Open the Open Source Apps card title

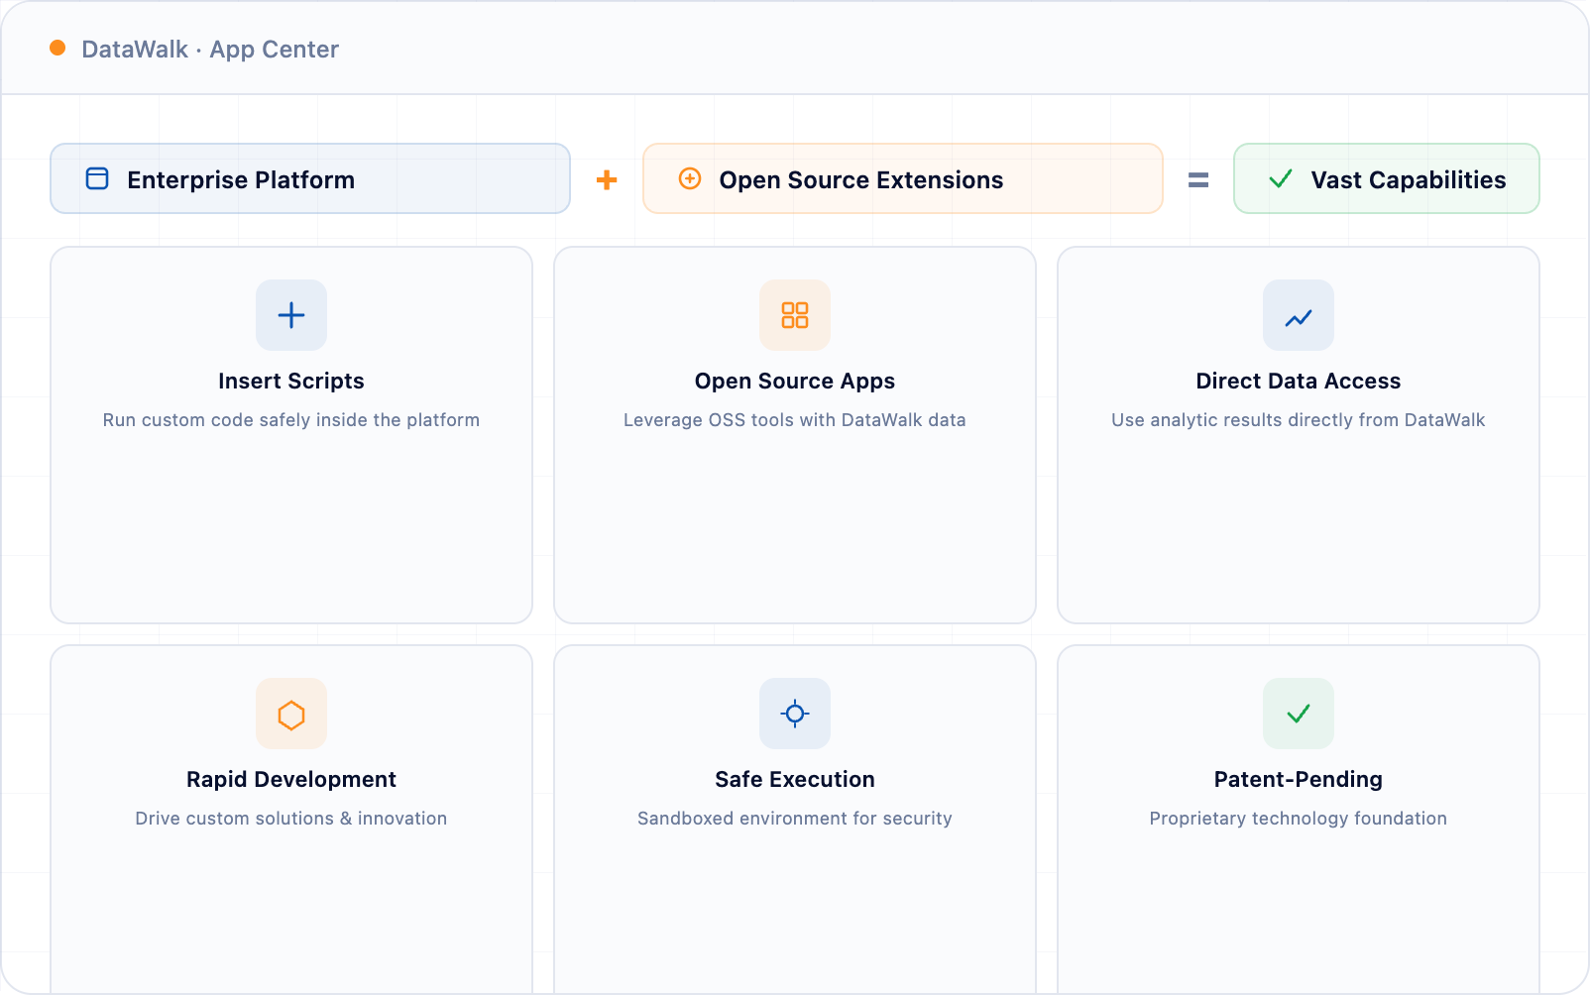click(795, 381)
